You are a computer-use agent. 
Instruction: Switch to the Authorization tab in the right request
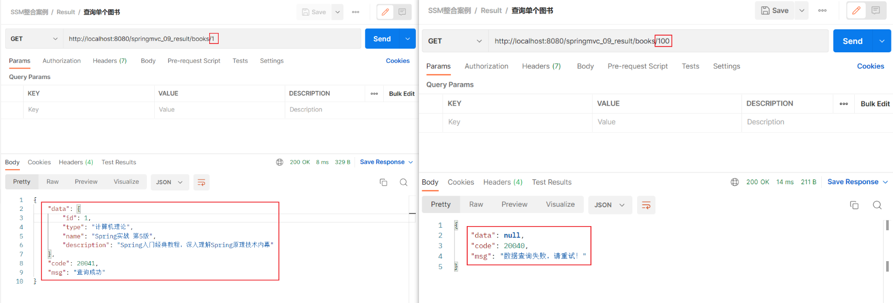click(486, 66)
